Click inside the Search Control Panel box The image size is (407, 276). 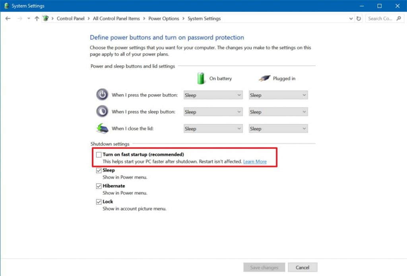380,19
